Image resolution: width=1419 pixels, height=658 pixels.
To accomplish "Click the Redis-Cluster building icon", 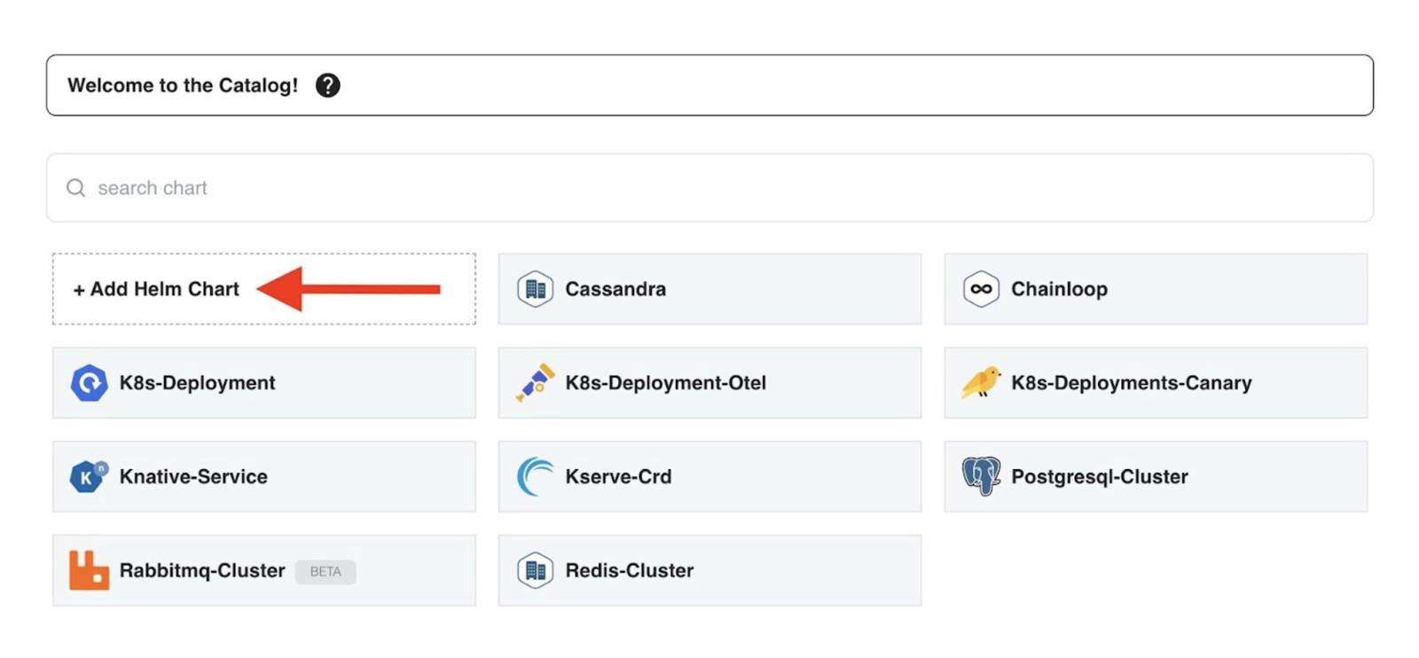I will click(x=535, y=570).
